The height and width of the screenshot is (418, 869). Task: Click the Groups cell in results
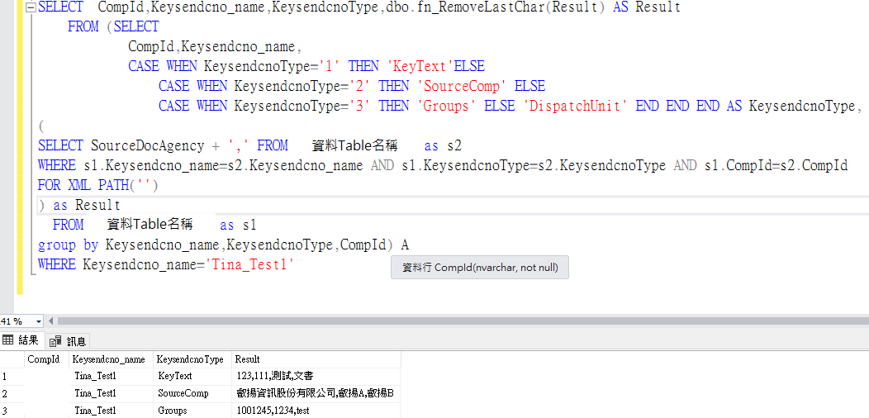(192, 411)
